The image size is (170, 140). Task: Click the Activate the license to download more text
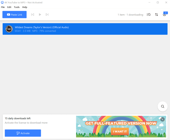[26, 123]
